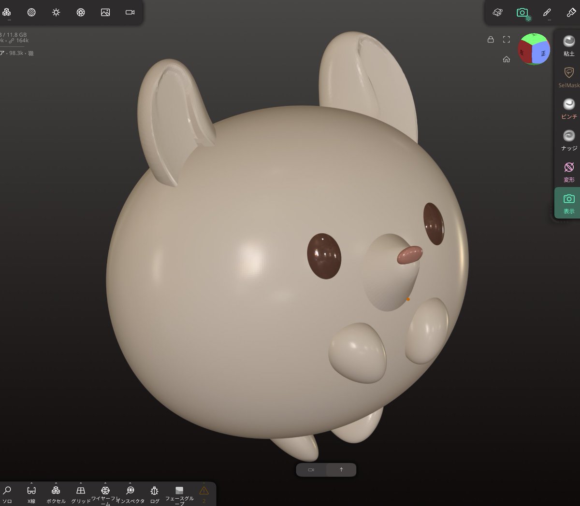The width and height of the screenshot is (580, 506).
Task: Expand the caret above グリッド
Action: 81,483
